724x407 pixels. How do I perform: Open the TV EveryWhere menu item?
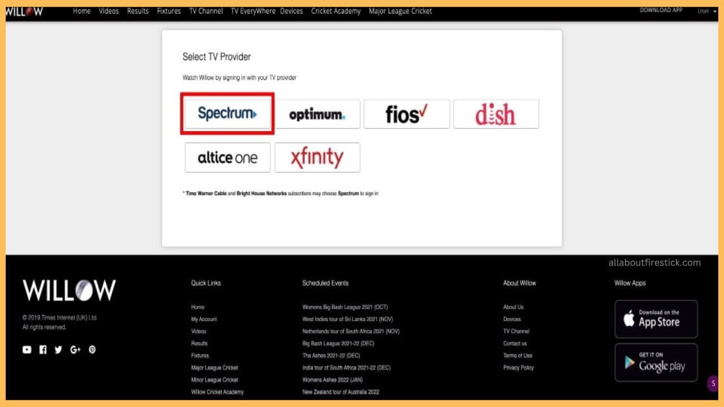[x=251, y=11]
